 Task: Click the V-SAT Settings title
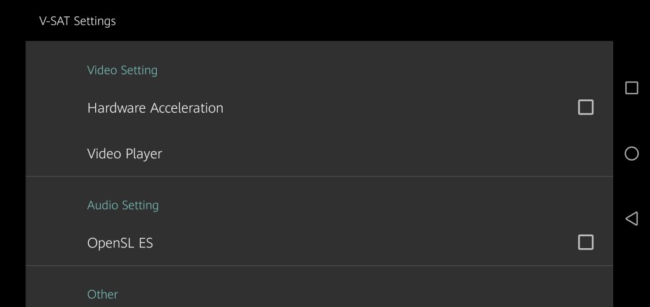click(77, 21)
